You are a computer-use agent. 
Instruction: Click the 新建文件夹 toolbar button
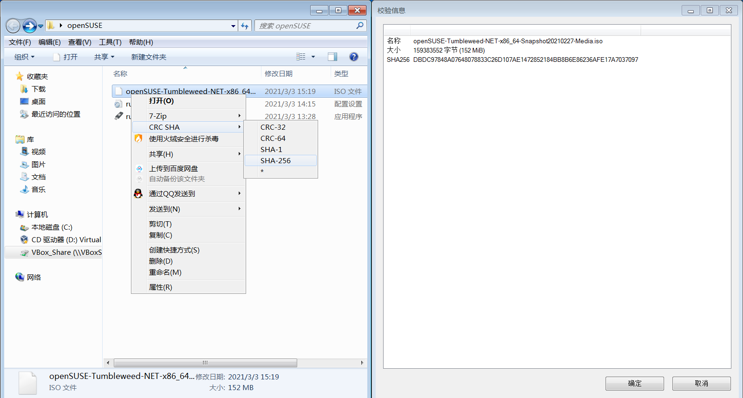pyautogui.click(x=149, y=57)
